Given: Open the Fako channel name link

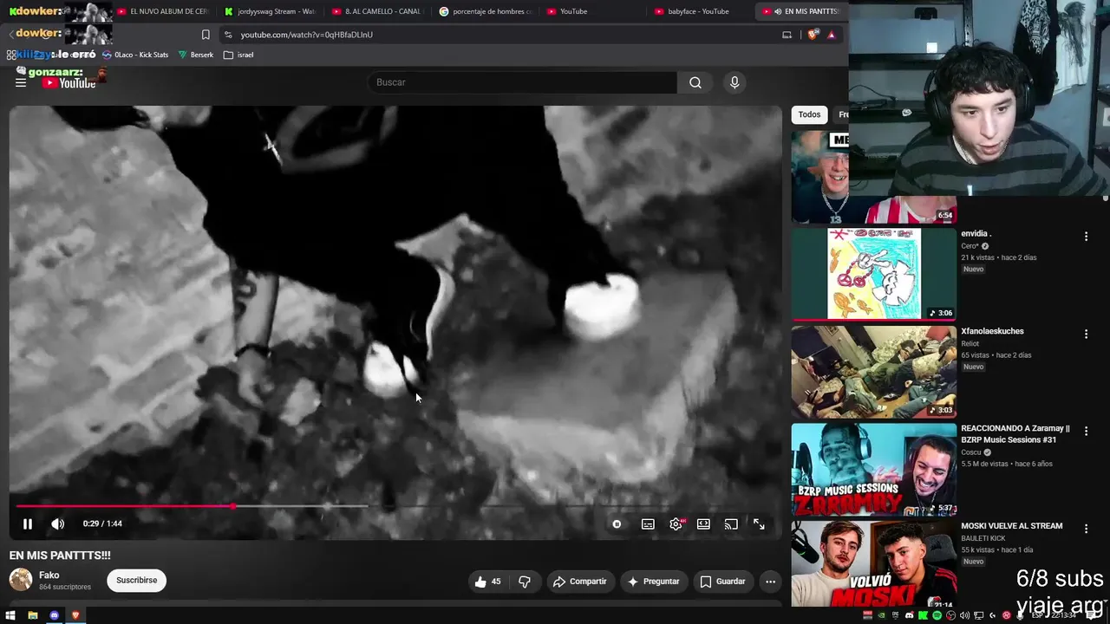Looking at the screenshot, I should 49,575.
